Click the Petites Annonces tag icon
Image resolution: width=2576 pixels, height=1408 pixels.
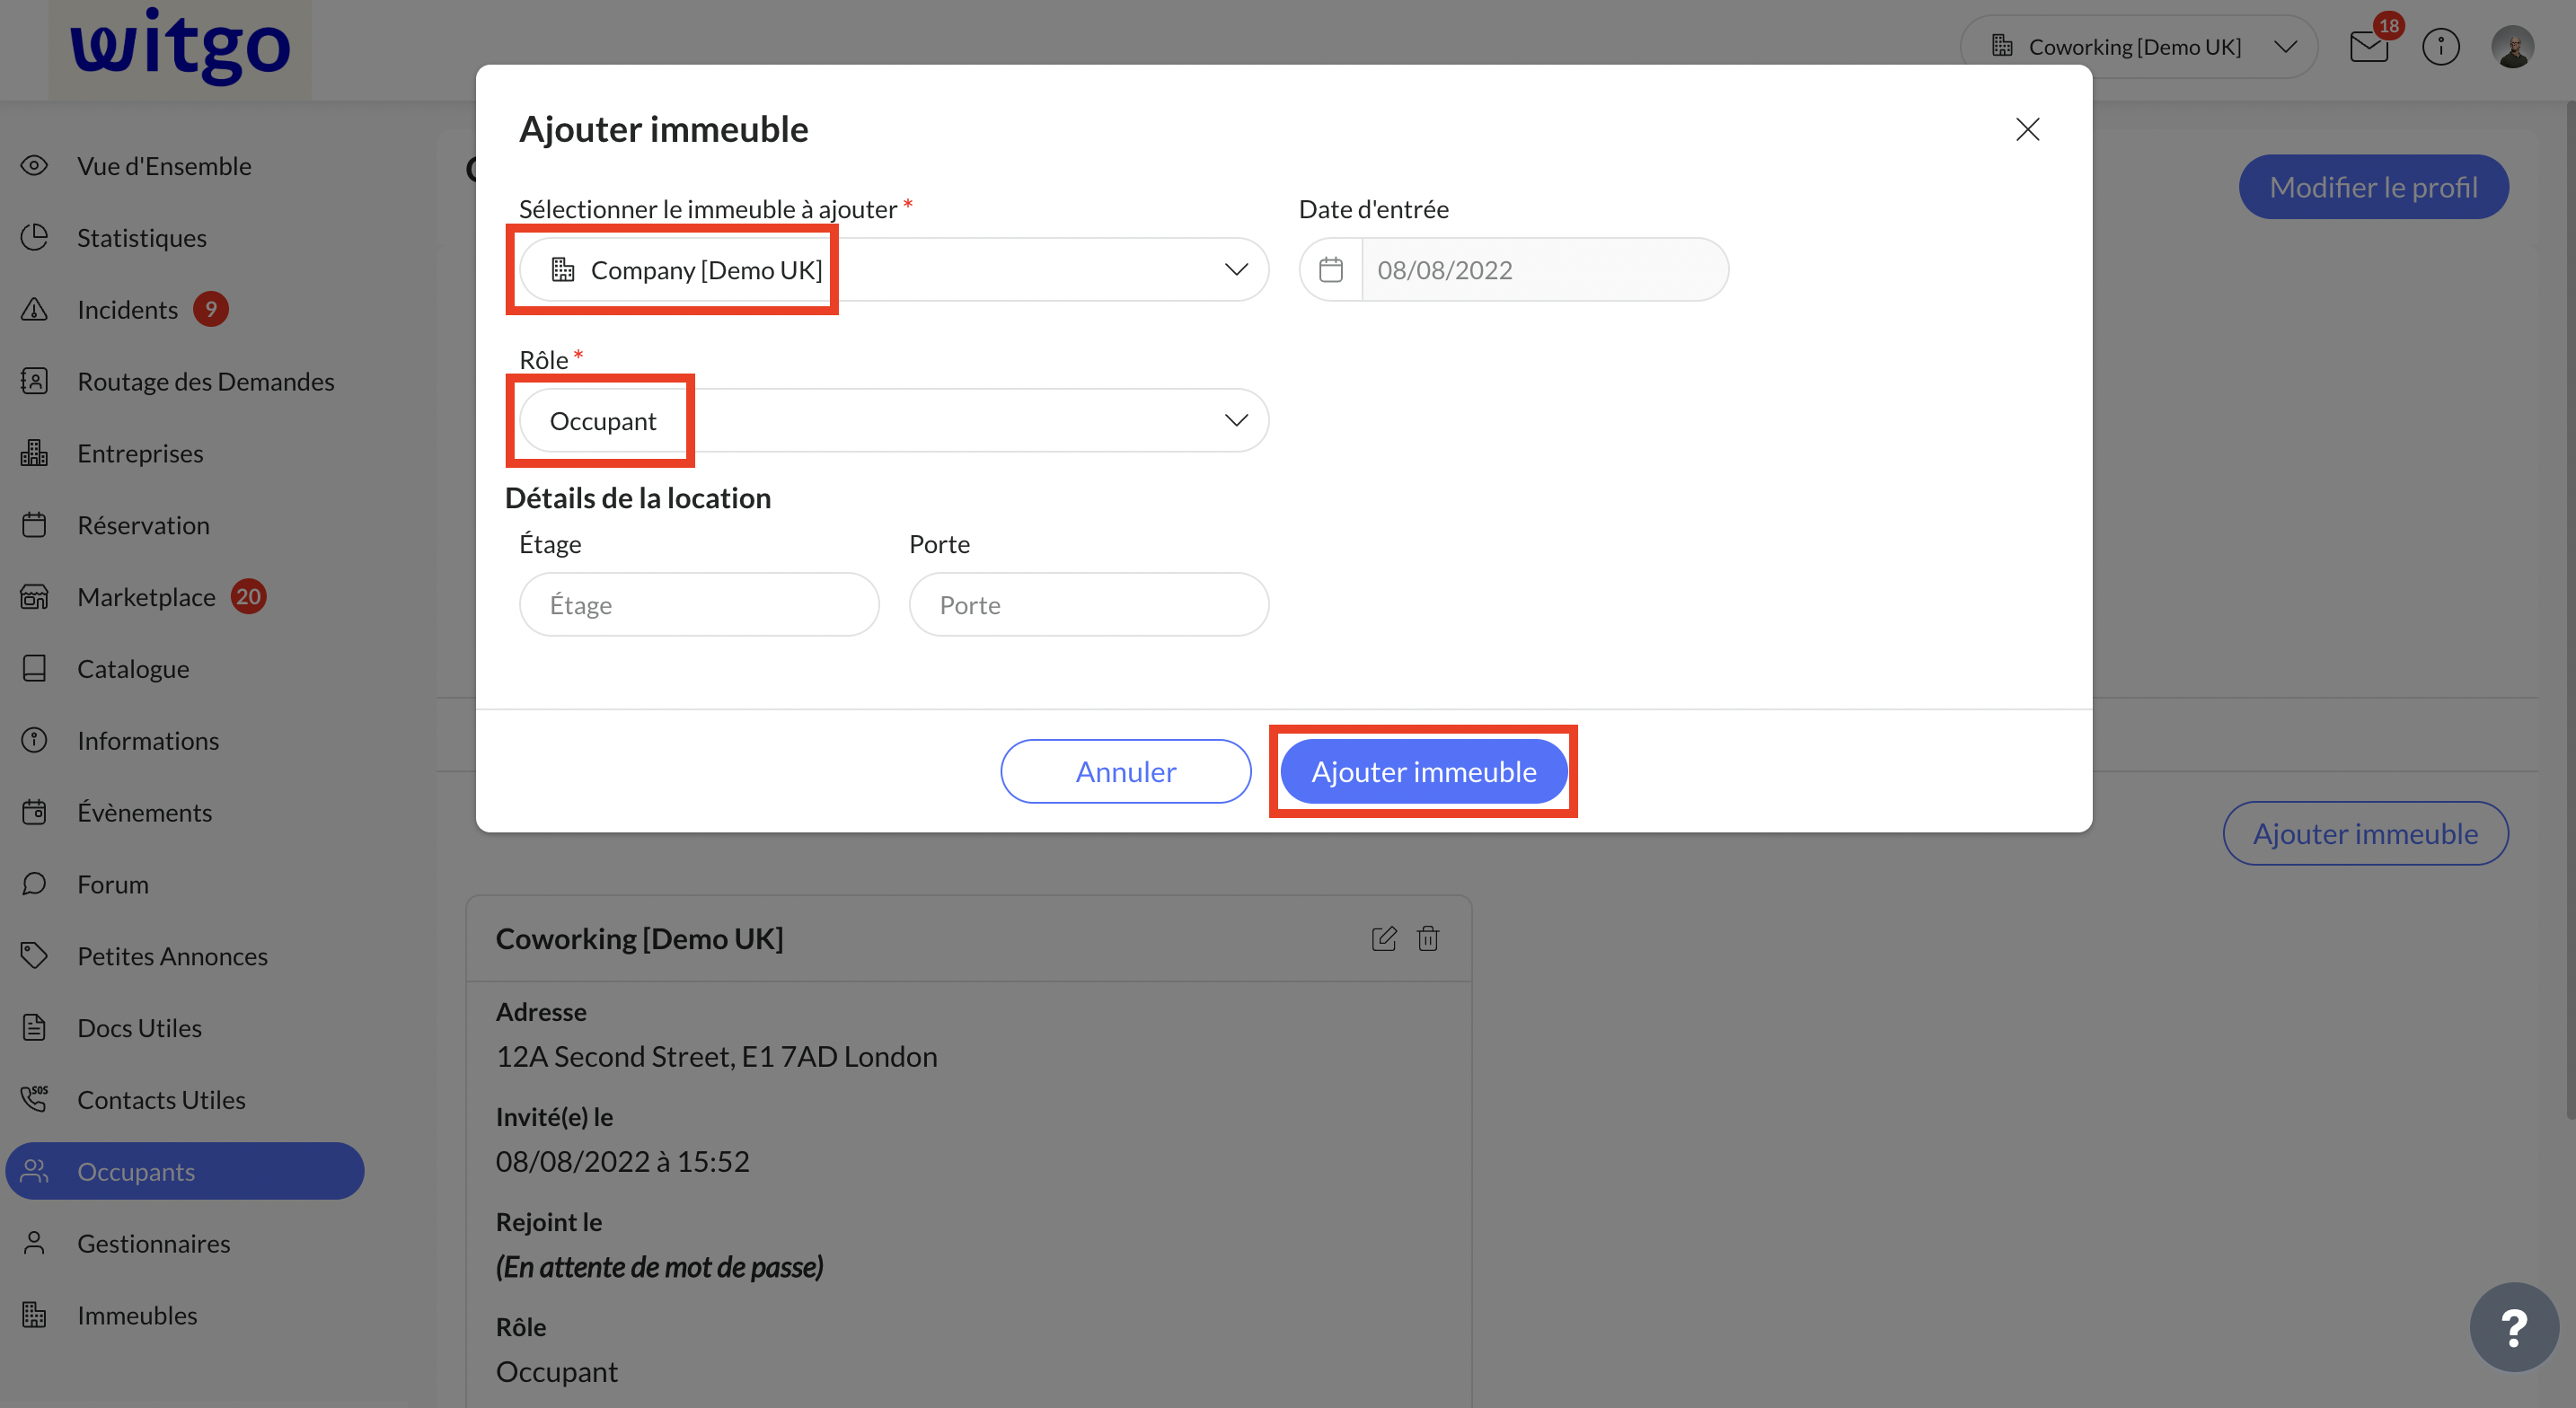[x=34, y=956]
